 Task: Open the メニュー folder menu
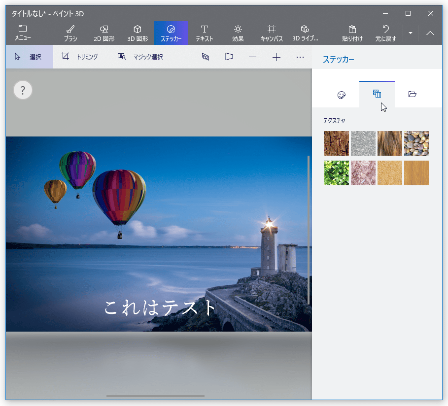point(23,33)
